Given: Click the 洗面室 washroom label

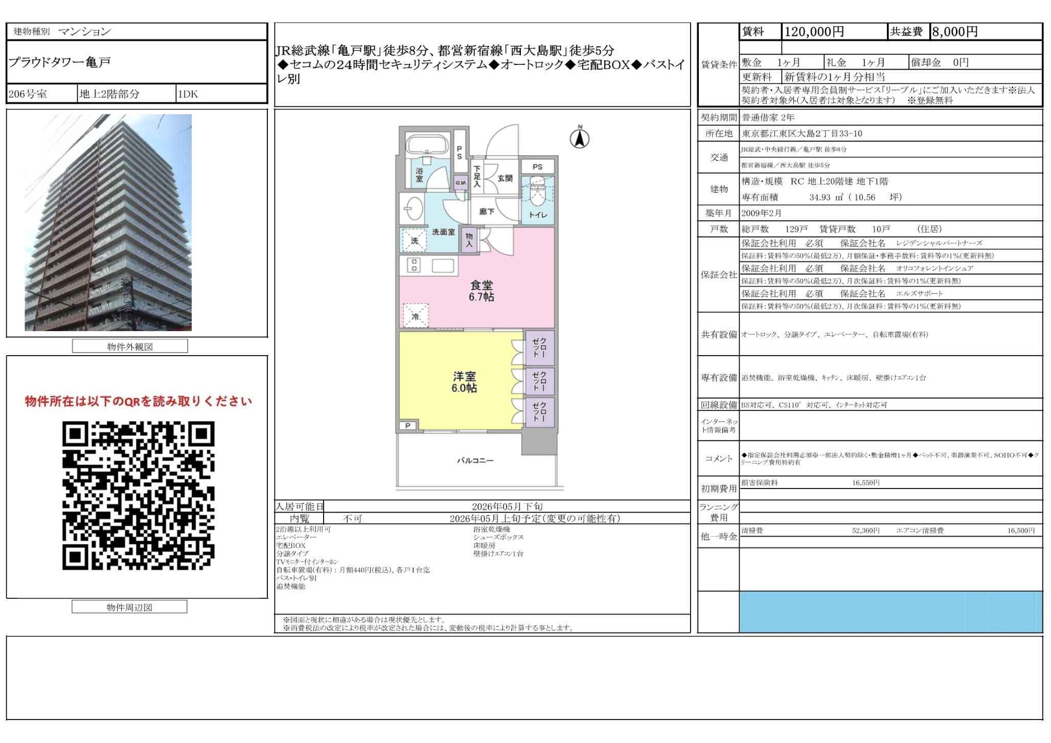Looking at the screenshot, I should [443, 232].
